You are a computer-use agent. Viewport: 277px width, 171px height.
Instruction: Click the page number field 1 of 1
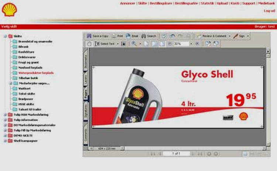177,153
